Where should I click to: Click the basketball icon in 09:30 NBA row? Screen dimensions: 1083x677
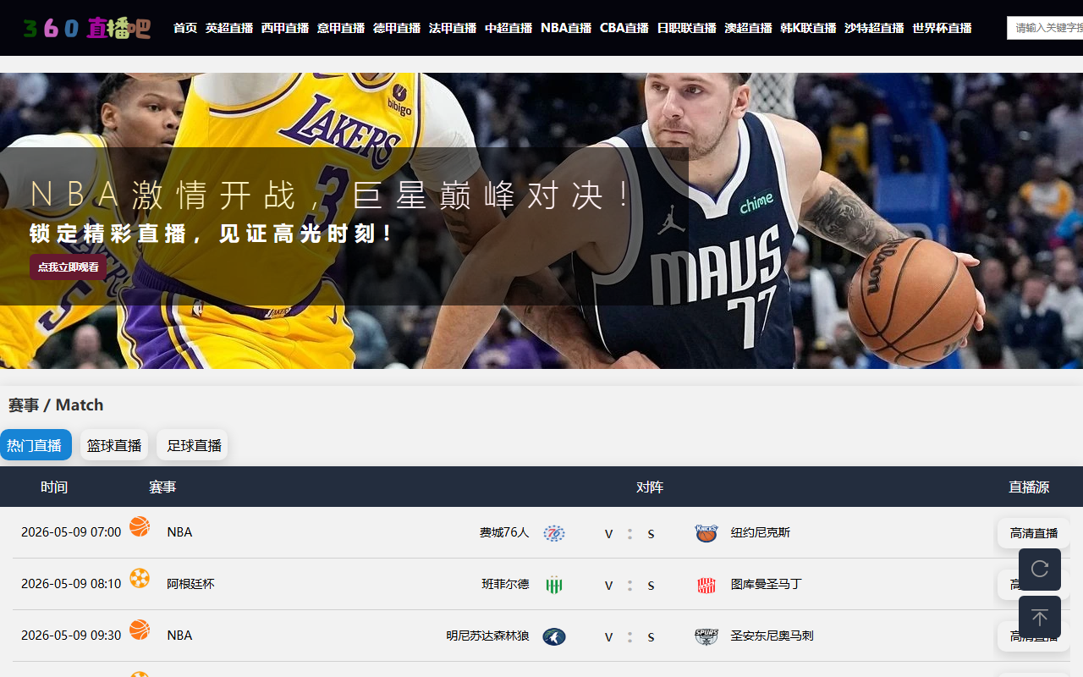point(140,630)
